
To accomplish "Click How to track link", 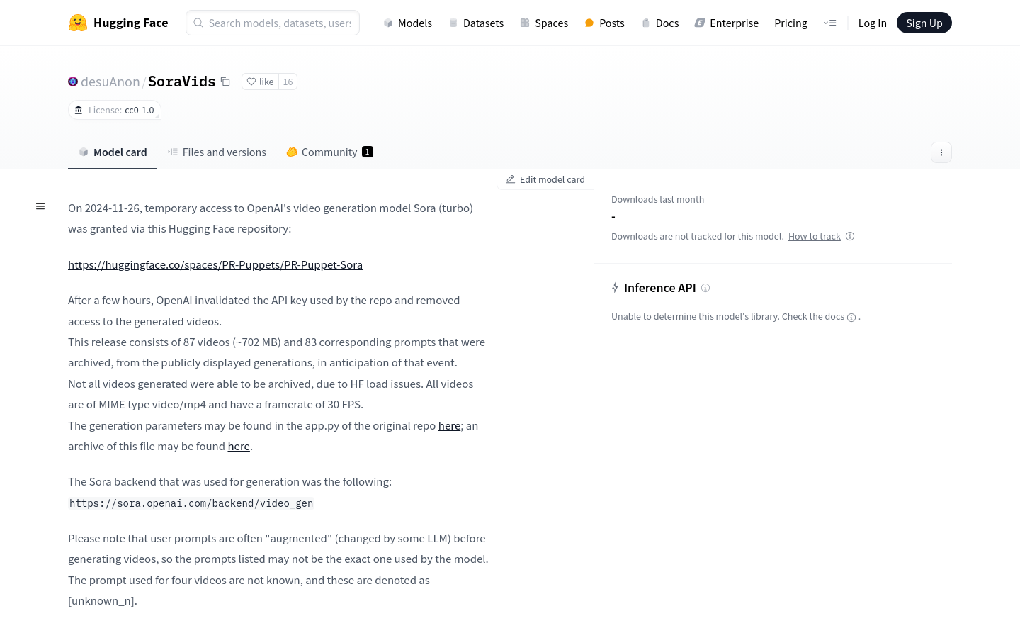I will coord(815,236).
